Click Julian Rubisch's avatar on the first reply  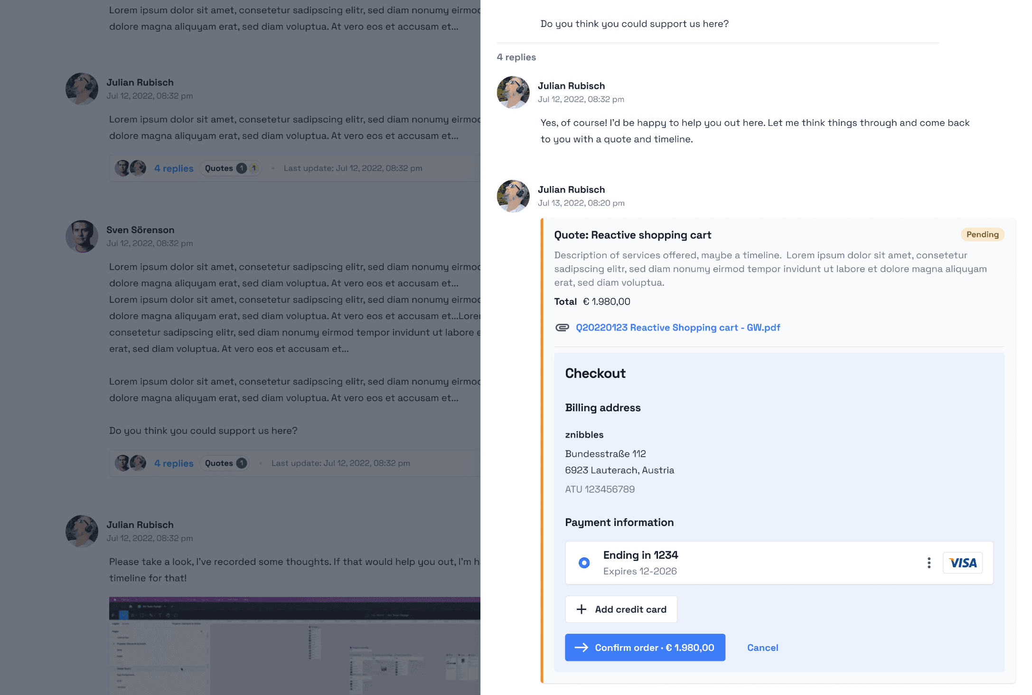coord(513,92)
